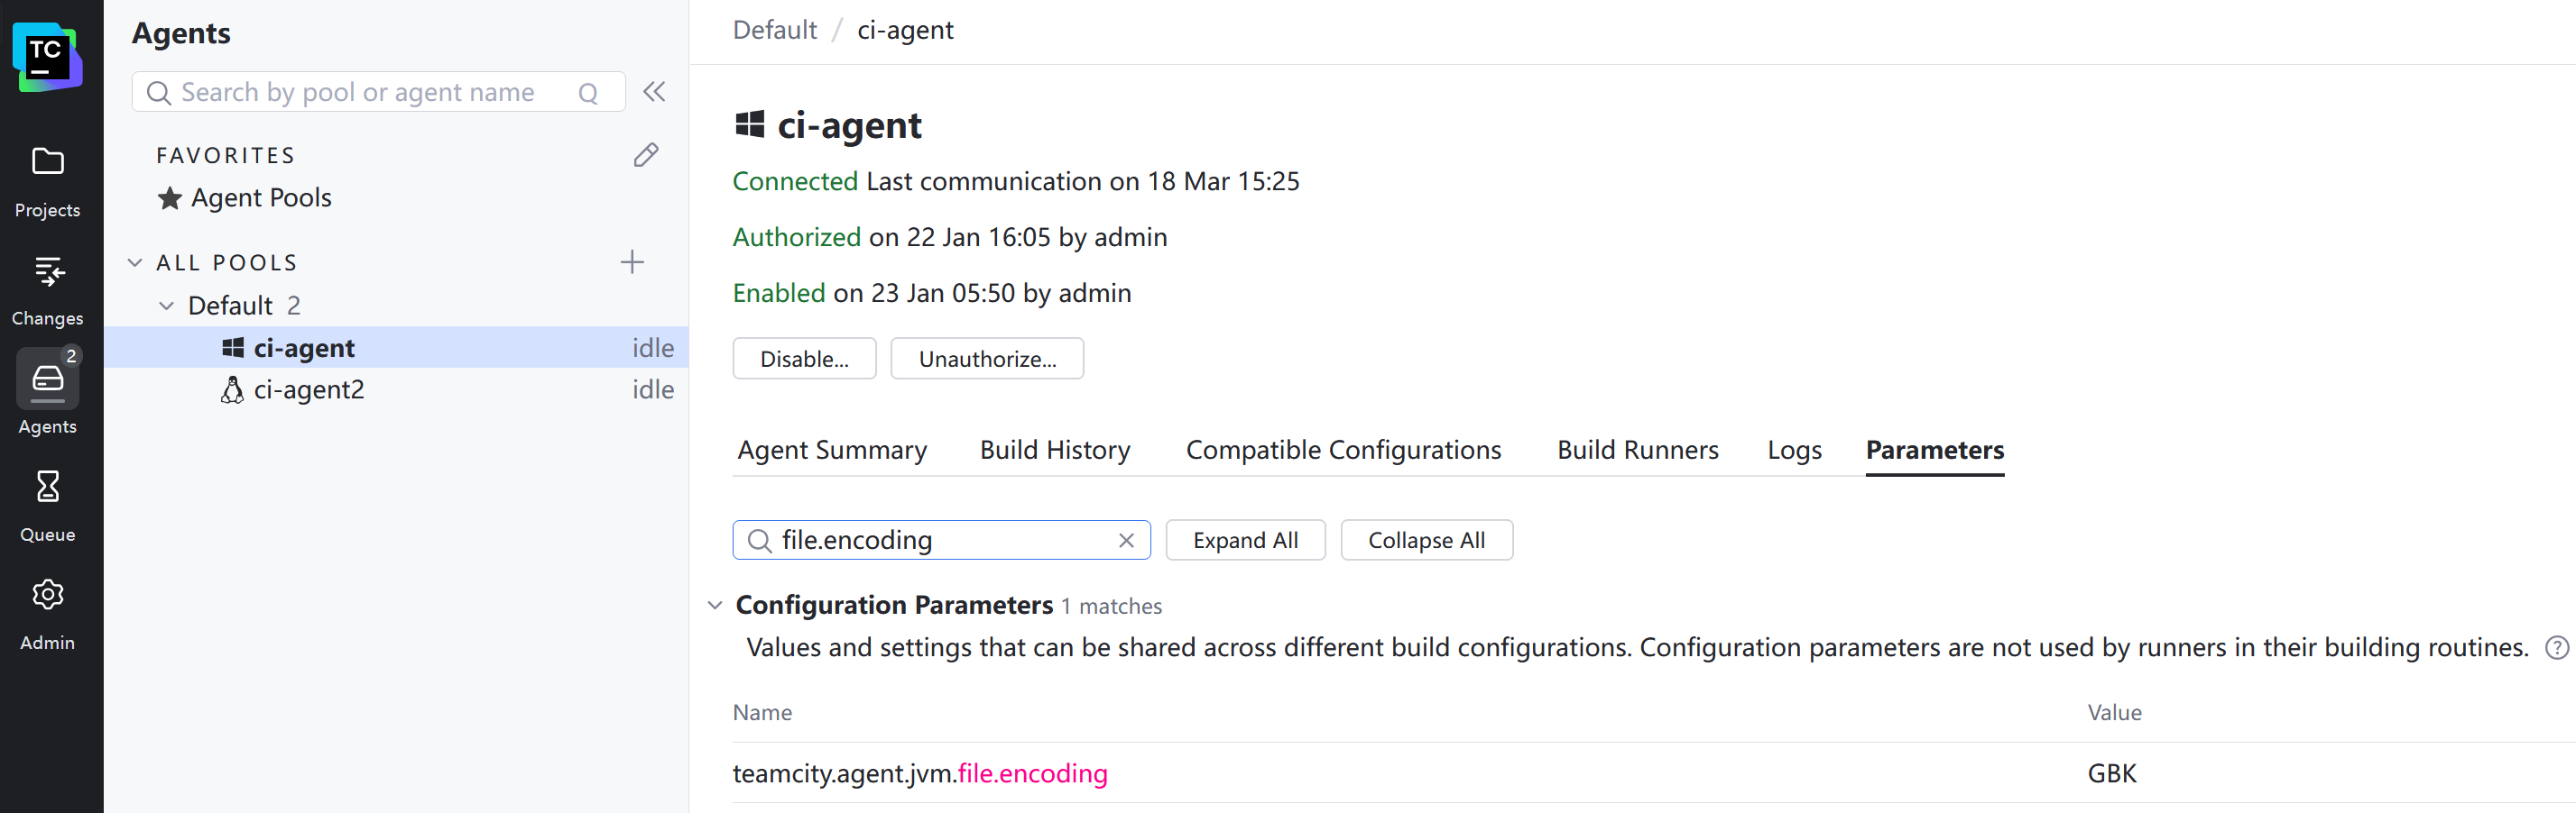This screenshot has height=813, width=2576.
Task: Focus the pool or agent search field
Action: pos(378,92)
